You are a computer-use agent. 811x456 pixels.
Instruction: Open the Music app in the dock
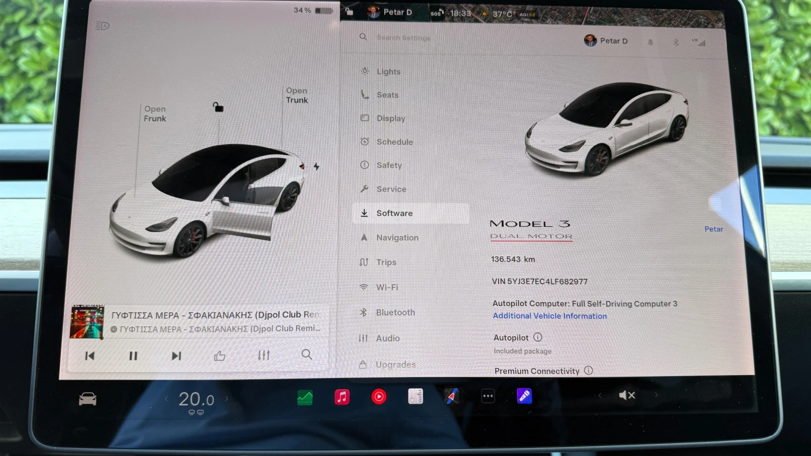[x=342, y=397]
